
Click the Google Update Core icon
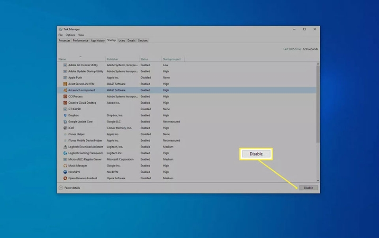[x=65, y=122]
